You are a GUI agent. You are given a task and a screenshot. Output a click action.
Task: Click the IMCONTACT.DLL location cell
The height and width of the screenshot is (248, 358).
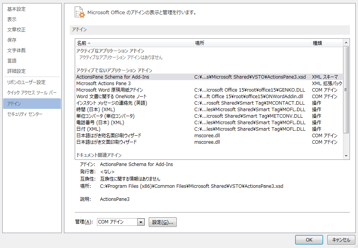point(250,103)
